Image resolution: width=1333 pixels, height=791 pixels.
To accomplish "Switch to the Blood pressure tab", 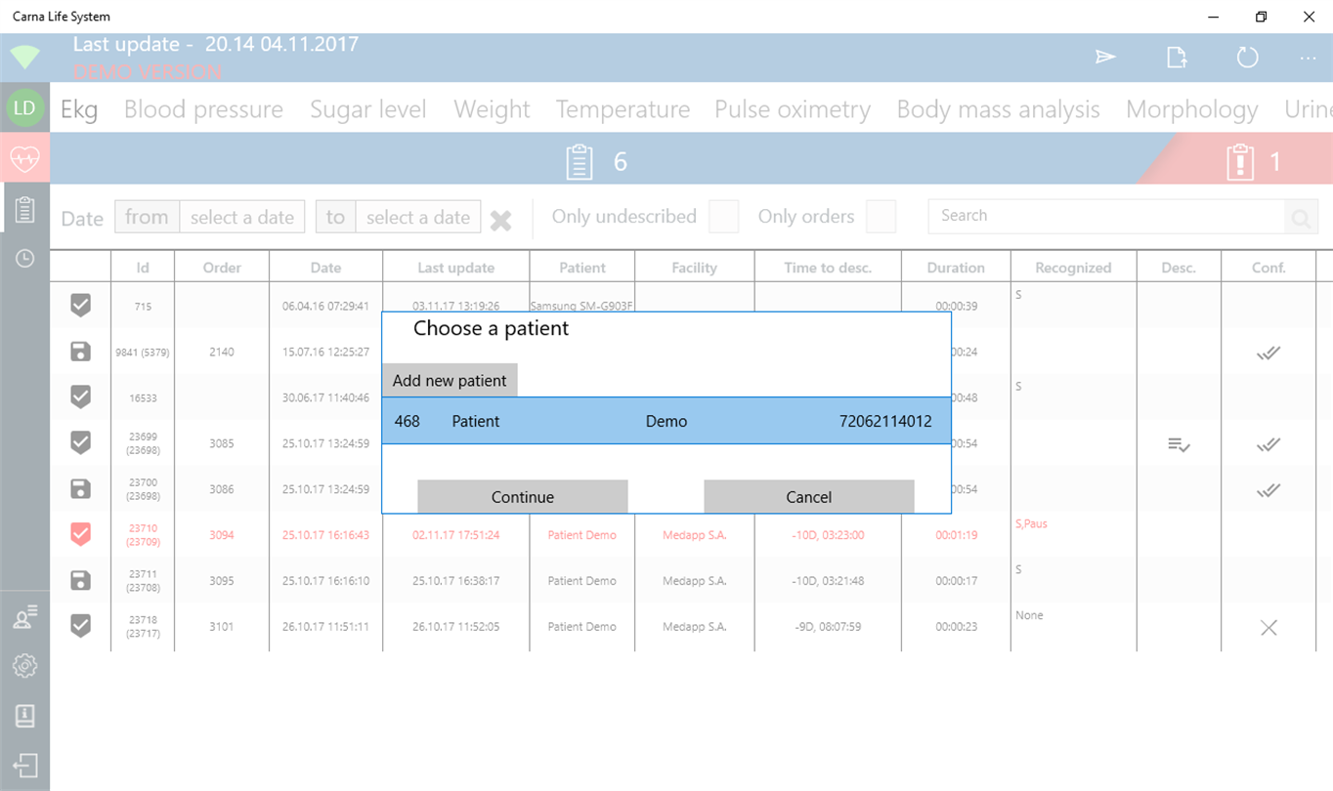I will [203, 109].
